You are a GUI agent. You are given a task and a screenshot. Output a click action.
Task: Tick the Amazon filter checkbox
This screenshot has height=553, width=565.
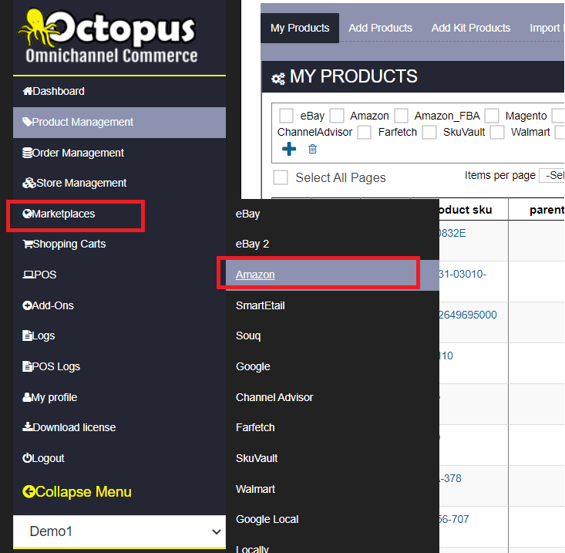(337, 116)
